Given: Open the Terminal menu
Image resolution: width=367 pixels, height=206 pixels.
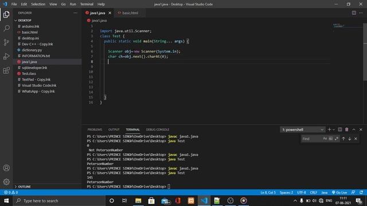Looking at the screenshot, I should [87, 4].
